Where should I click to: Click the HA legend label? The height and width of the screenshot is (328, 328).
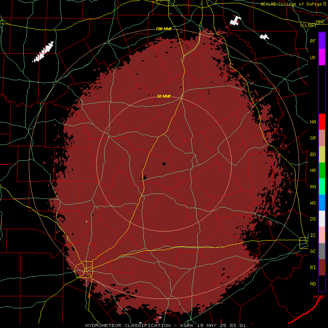point(313,122)
